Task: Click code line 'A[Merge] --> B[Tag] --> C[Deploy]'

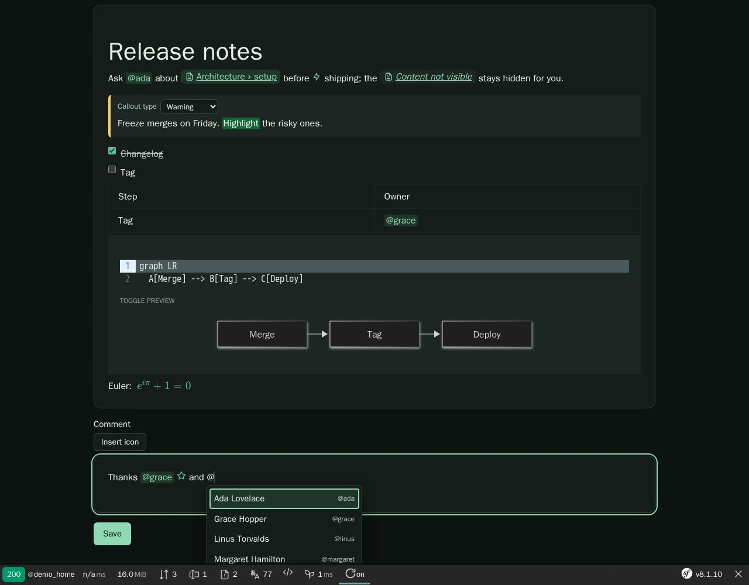Action: click(x=226, y=279)
